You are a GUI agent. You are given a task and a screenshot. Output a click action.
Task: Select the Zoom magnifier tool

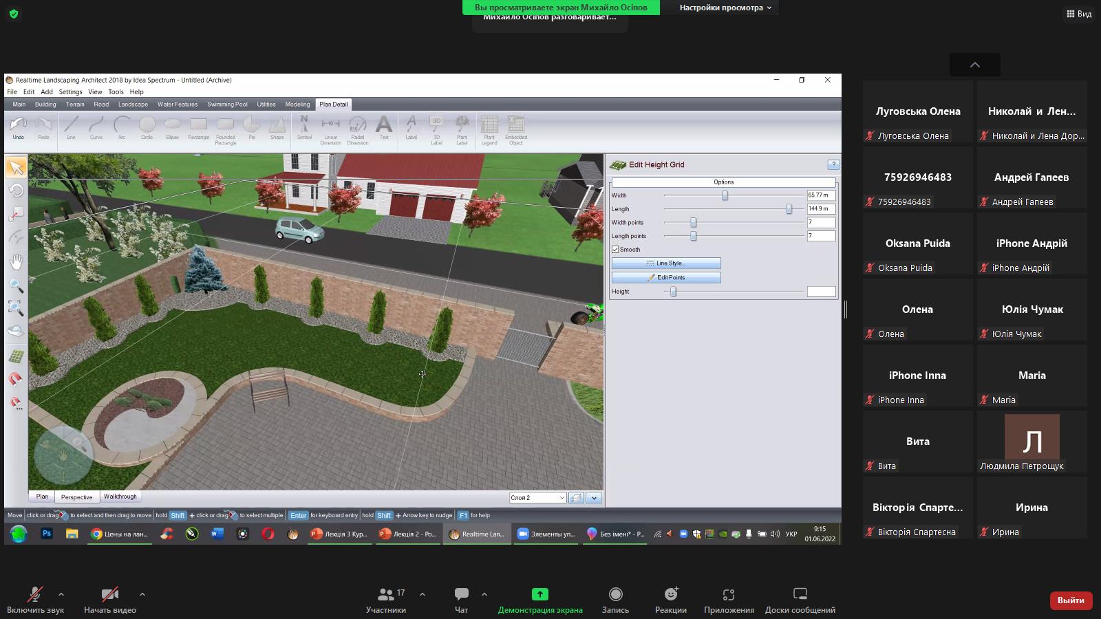pos(16,285)
